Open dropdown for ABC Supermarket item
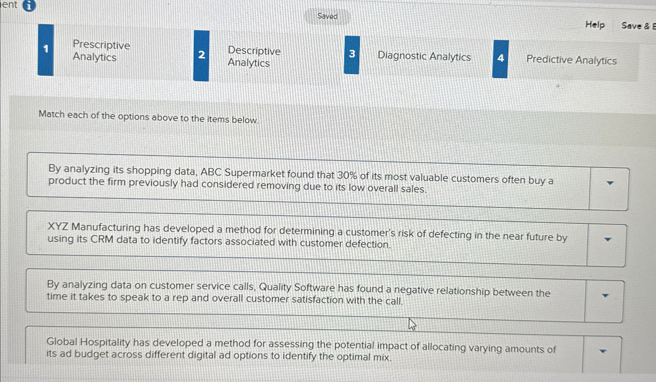The height and width of the screenshot is (382, 656). click(x=609, y=183)
